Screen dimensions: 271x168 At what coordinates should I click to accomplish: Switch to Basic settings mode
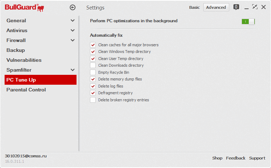[x=194, y=7]
